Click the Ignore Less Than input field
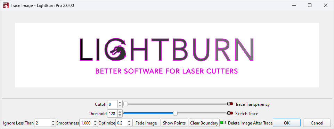 [x=43, y=123]
